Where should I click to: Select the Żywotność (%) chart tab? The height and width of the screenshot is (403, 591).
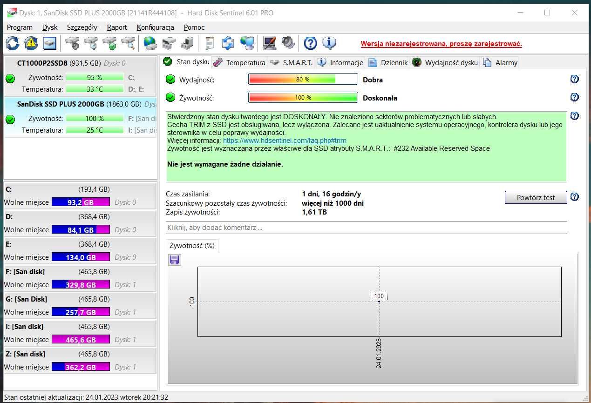point(192,246)
